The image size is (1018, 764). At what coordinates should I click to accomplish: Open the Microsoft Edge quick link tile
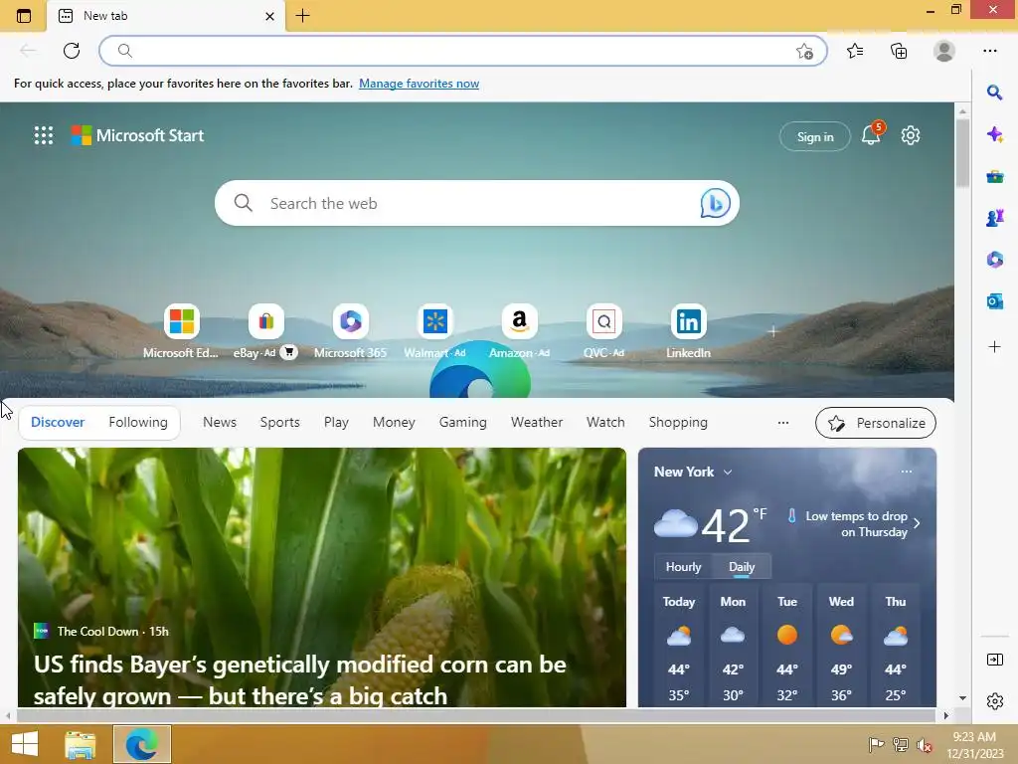181,330
